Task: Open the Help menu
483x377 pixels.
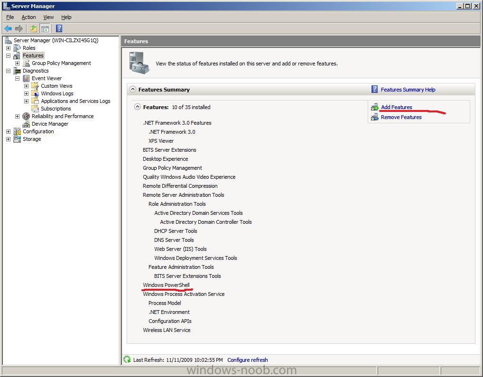Action: 66,17
